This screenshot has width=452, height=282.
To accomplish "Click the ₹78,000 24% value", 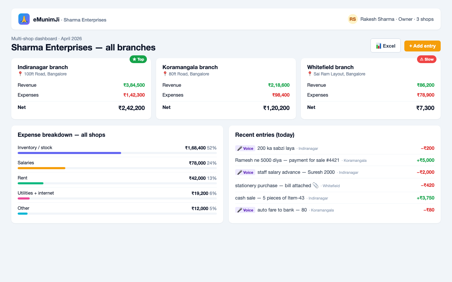I will tap(203, 163).
